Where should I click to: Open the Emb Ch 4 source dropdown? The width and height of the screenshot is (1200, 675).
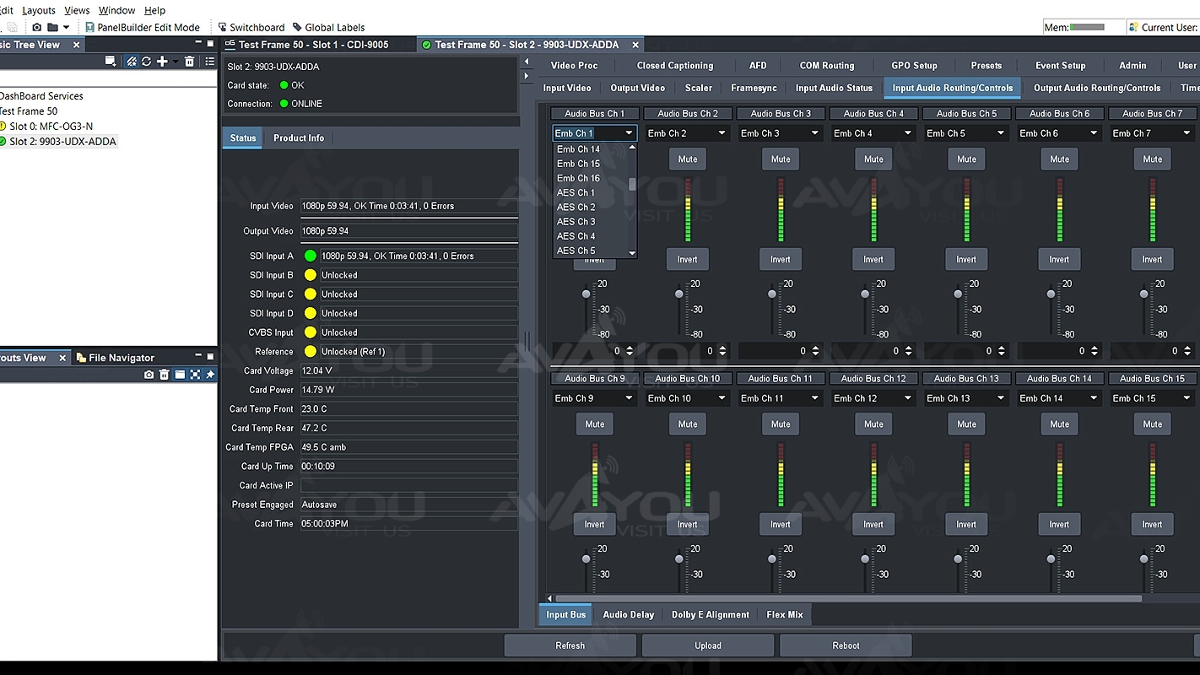(x=873, y=133)
